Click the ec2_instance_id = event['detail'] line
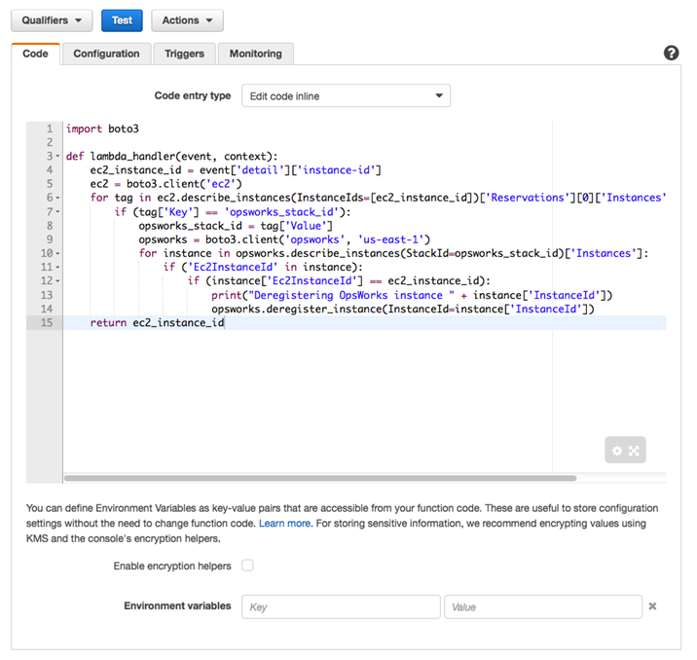The height and width of the screenshot is (660, 697). pos(236,170)
